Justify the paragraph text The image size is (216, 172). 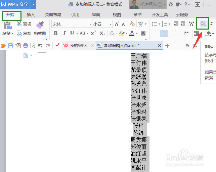(179, 34)
